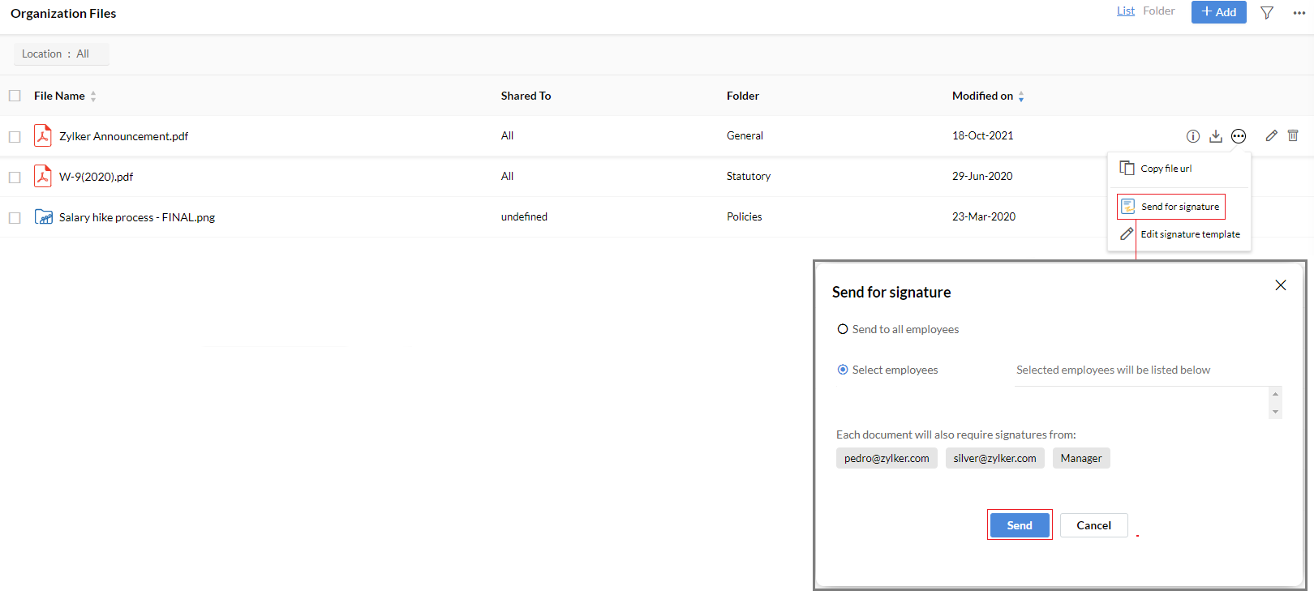Click the Copy file url icon

1127,168
